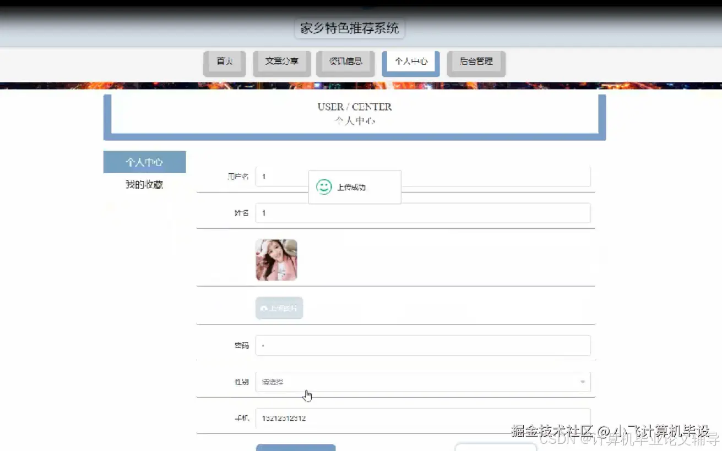Screen dimensions: 722x451
Task: Click the blue submit button at page bottom
Action: pyautogui.click(x=296, y=448)
